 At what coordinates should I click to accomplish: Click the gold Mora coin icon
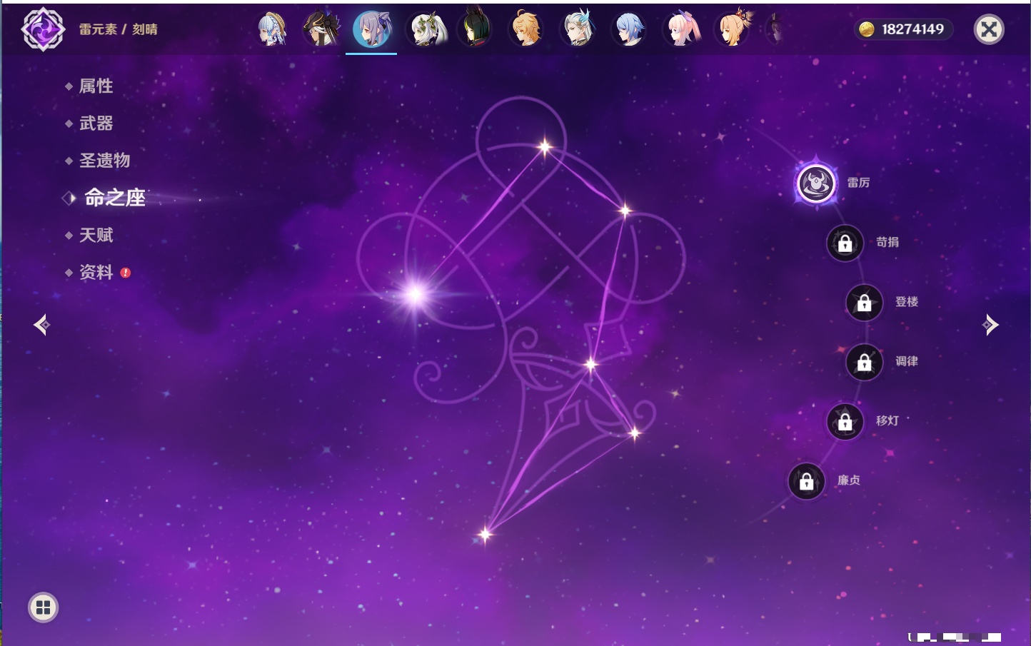[867, 29]
